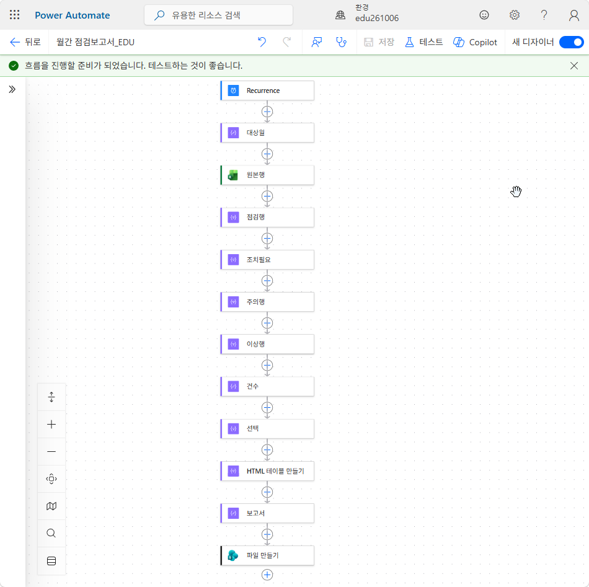This screenshot has height=587, width=589.
Task: Select the 점검행 action card
Action: click(267, 217)
